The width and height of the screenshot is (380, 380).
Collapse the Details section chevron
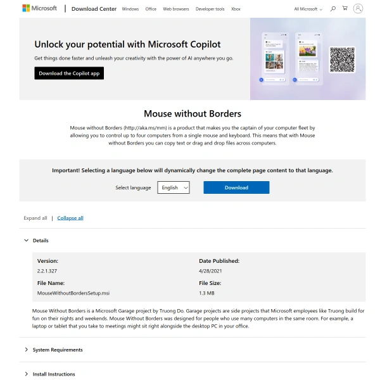coord(26,241)
